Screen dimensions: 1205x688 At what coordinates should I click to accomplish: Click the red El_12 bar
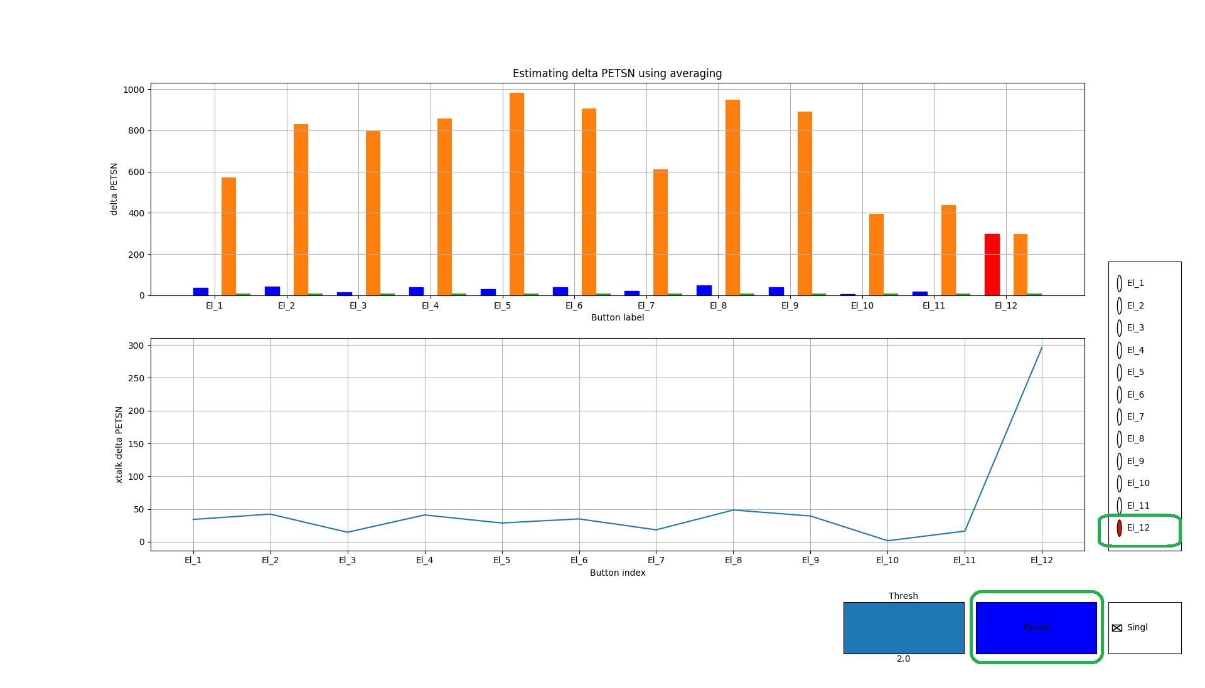[992, 265]
